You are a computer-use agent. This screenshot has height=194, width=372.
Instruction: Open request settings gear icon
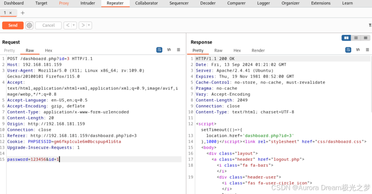pos(29,25)
